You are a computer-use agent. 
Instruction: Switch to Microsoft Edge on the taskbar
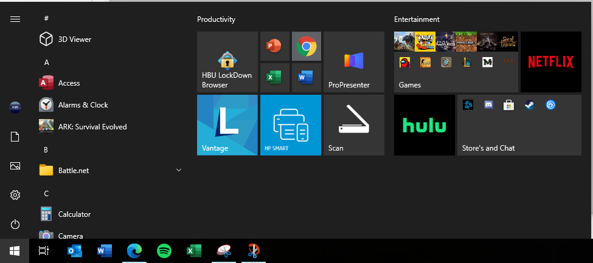point(134,251)
